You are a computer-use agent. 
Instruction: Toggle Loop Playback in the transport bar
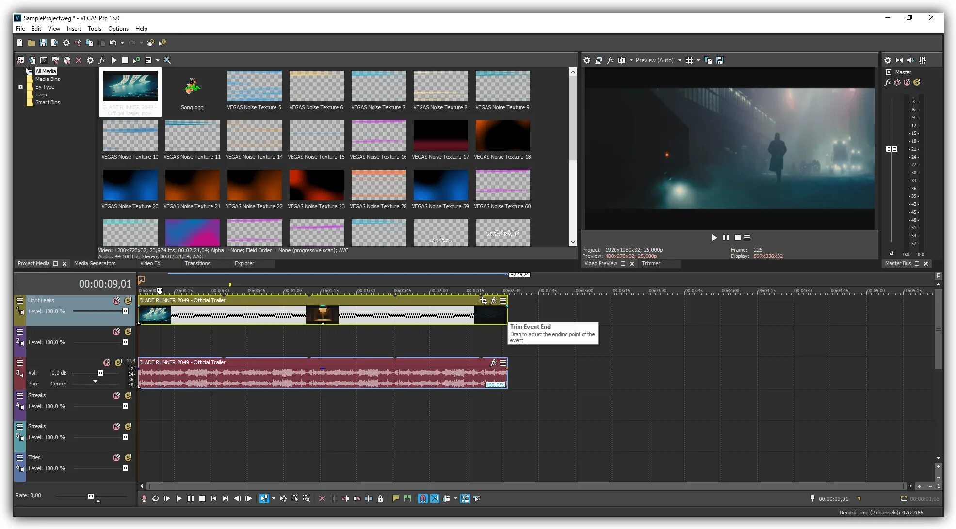tap(155, 498)
